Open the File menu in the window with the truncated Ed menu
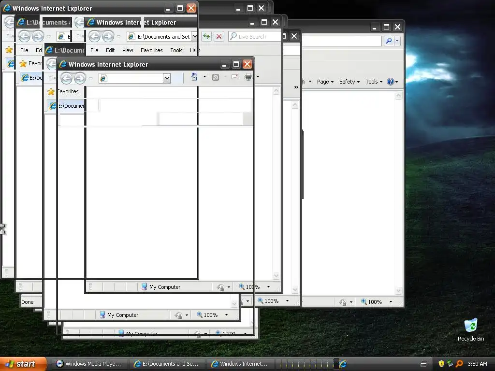495x371 pixels. click(x=24, y=50)
